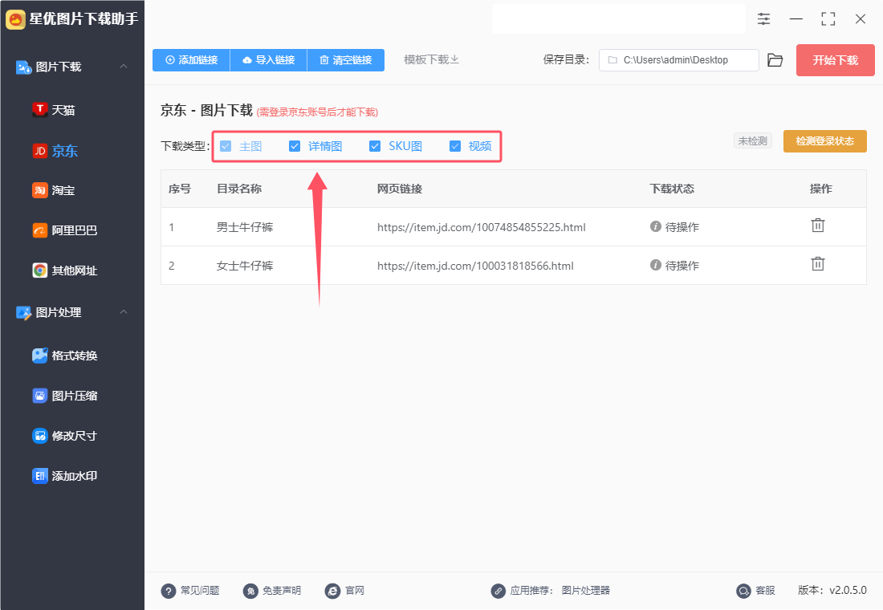Click the 待操作 status of 女士牛仔裤
This screenshot has height=610, width=883.
tap(682, 266)
